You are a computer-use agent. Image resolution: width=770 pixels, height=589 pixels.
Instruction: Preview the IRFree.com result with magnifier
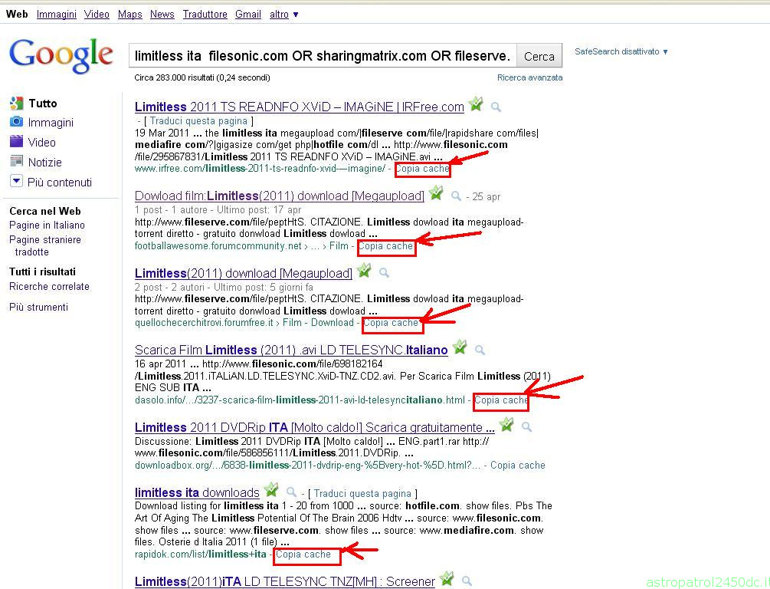[x=496, y=107]
